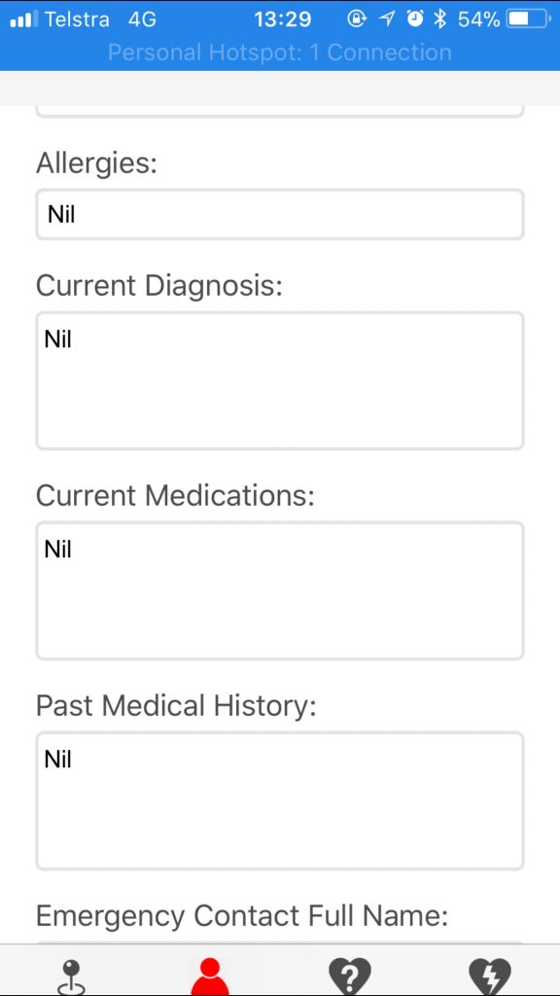
Task: Edit the Current Diagnosis text box
Action: pyautogui.click(x=280, y=380)
